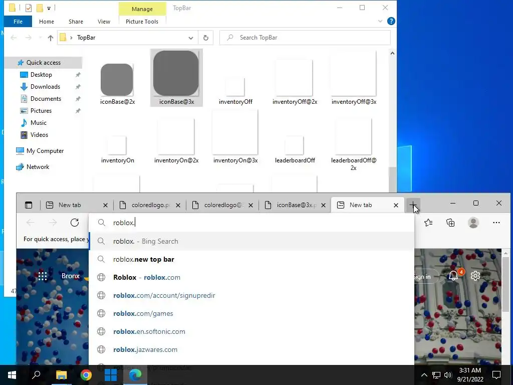Viewport: 513px width, 385px height.
Task: Open the File menu in Explorer
Action: click(18, 22)
